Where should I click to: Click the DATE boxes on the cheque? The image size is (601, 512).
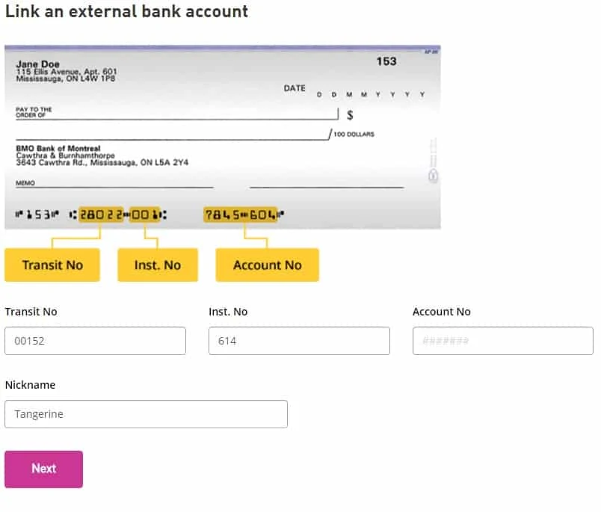370,93
